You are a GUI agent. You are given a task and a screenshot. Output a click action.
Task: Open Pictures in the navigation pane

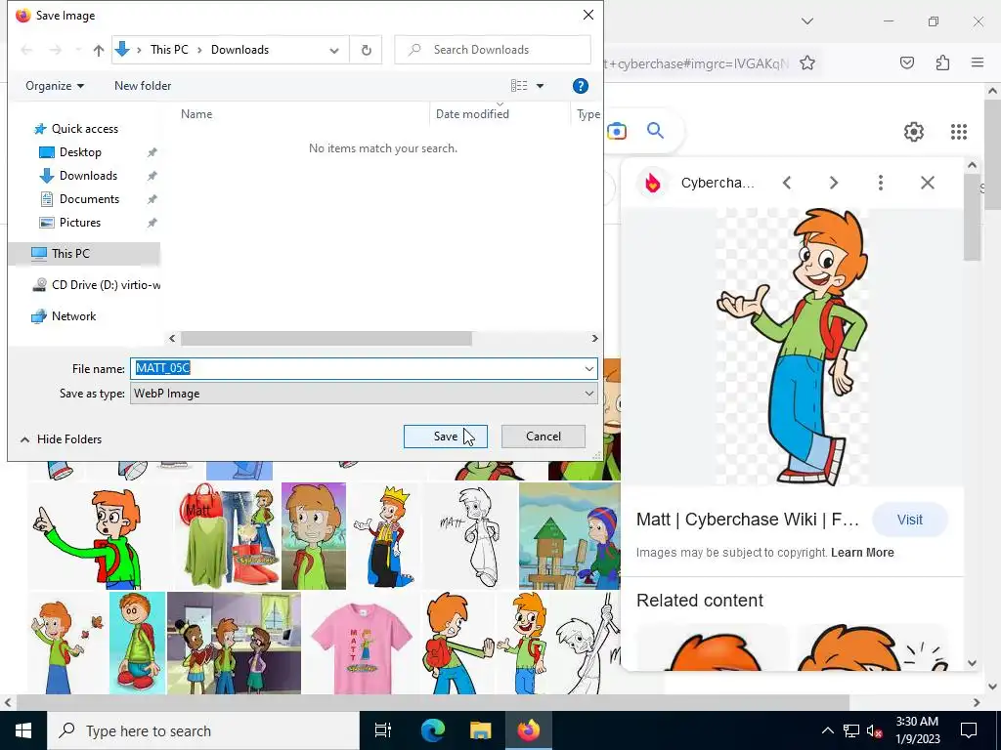pos(80,223)
